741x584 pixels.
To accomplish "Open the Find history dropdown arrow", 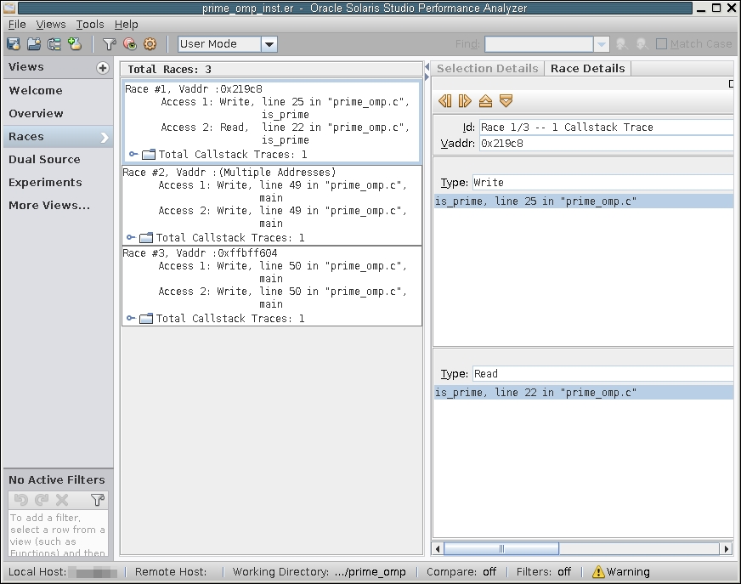I will point(601,44).
